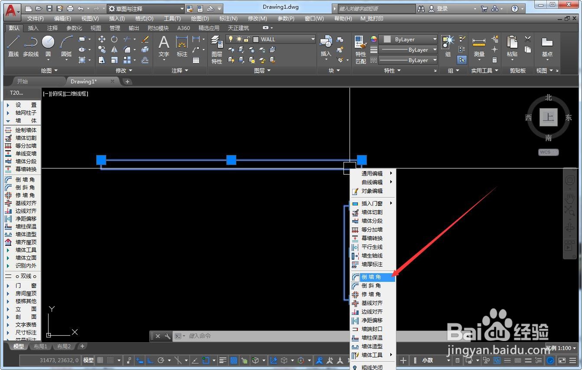Expand the 绘图 panel dropdown

[x=49, y=70]
